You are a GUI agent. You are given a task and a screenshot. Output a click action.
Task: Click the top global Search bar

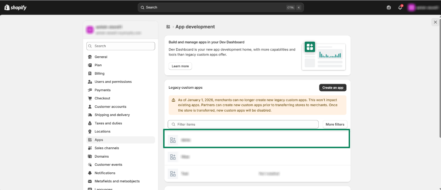[220, 7]
